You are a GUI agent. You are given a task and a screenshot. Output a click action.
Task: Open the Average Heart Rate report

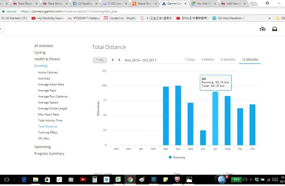[x=51, y=85]
